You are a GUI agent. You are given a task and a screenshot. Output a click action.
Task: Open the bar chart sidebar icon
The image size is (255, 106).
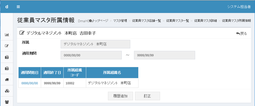[x=7, y=34]
